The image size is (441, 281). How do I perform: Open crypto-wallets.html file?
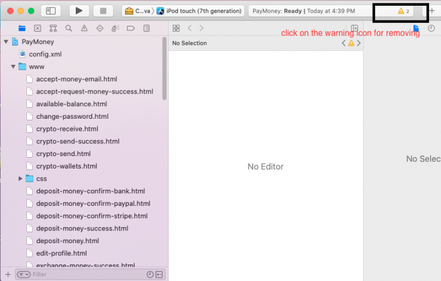[66, 166]
